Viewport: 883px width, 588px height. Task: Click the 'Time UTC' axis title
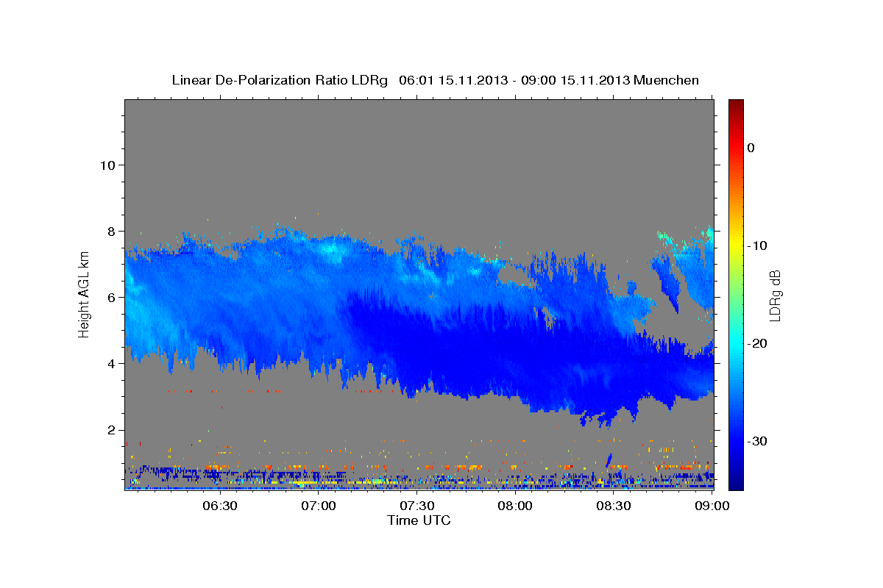pyautogui.click(x=419, y=520)
